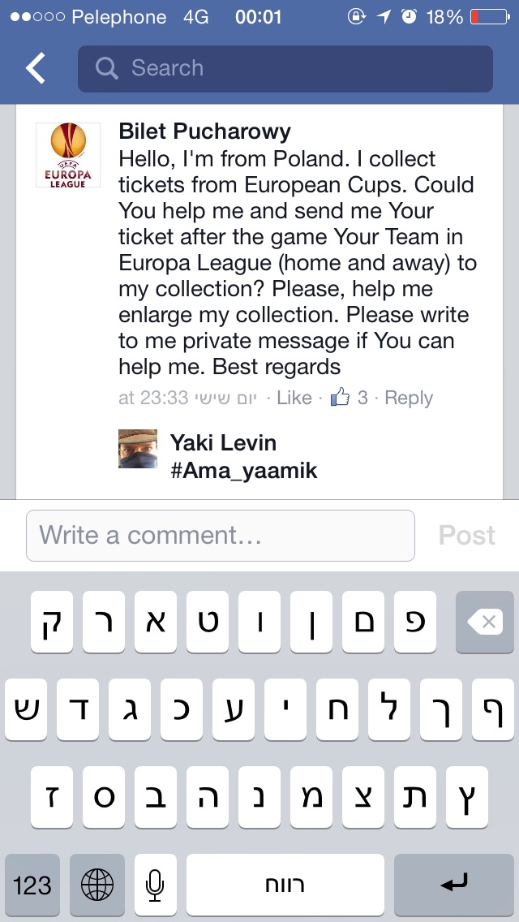The height and width of the screenshot is (922, 519).
Task: Tap the רווח space bar
Action: (285, 885)
